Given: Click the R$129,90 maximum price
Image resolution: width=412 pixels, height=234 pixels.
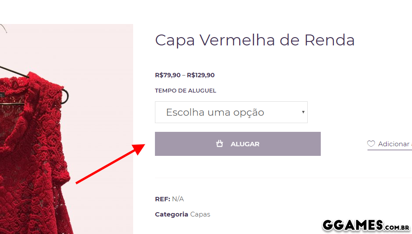Looking at the screenshot, I should (201, 75).
